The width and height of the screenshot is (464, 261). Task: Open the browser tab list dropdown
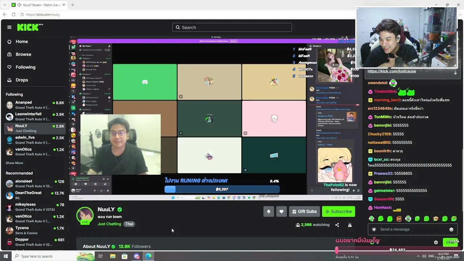[5, 5]
